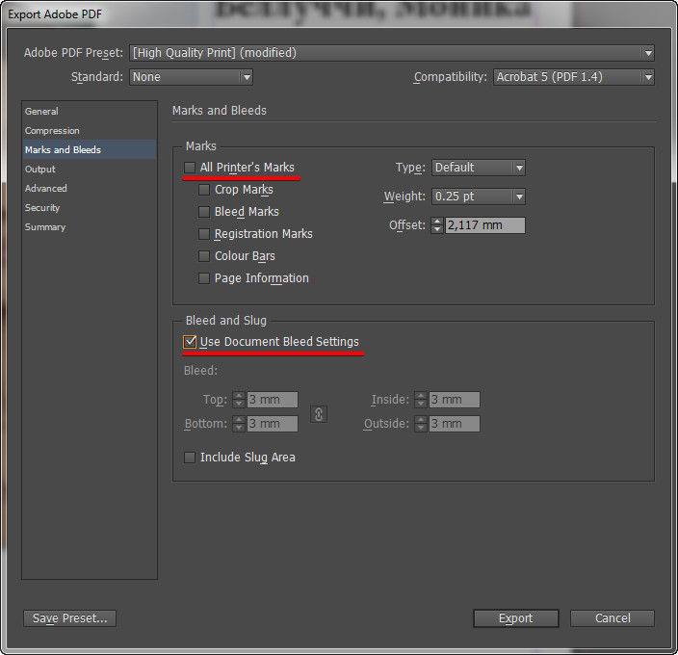Screen dimensions: 678x655
Task: Cancel the PDF export dialog
Action: [x=613, y=618]
